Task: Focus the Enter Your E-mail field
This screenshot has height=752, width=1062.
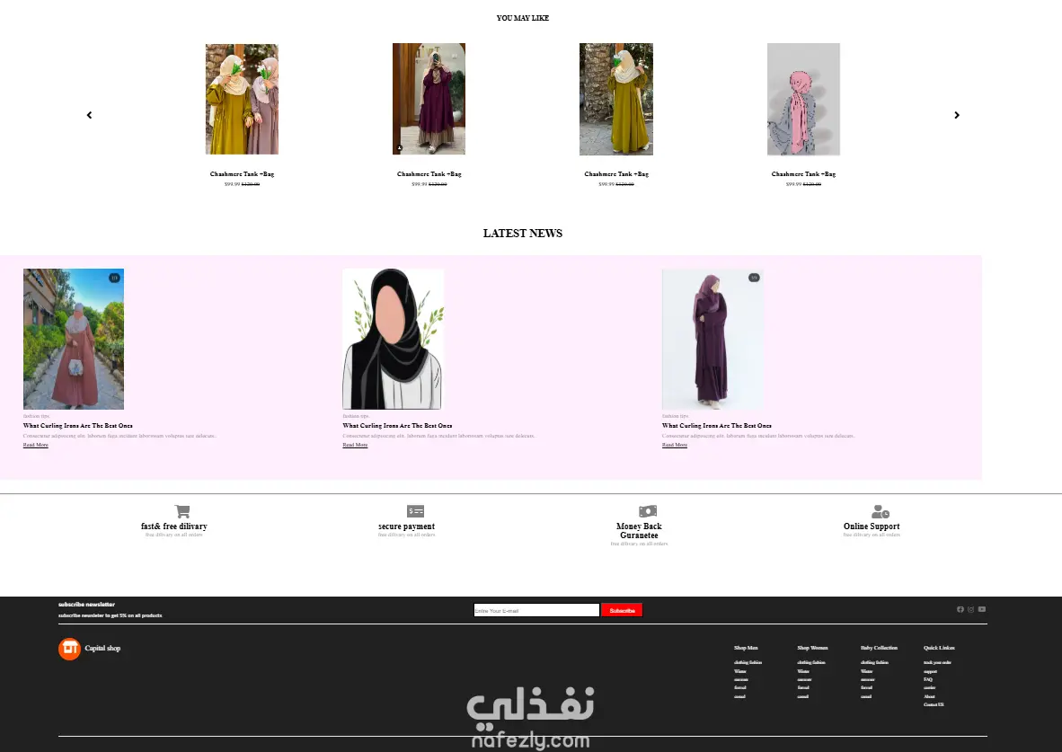Action: tap(536, 610)
